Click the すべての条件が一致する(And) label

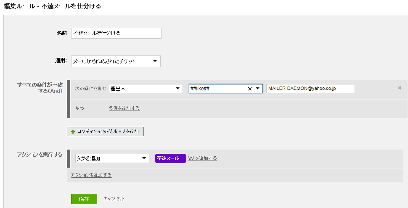point(40,88)
